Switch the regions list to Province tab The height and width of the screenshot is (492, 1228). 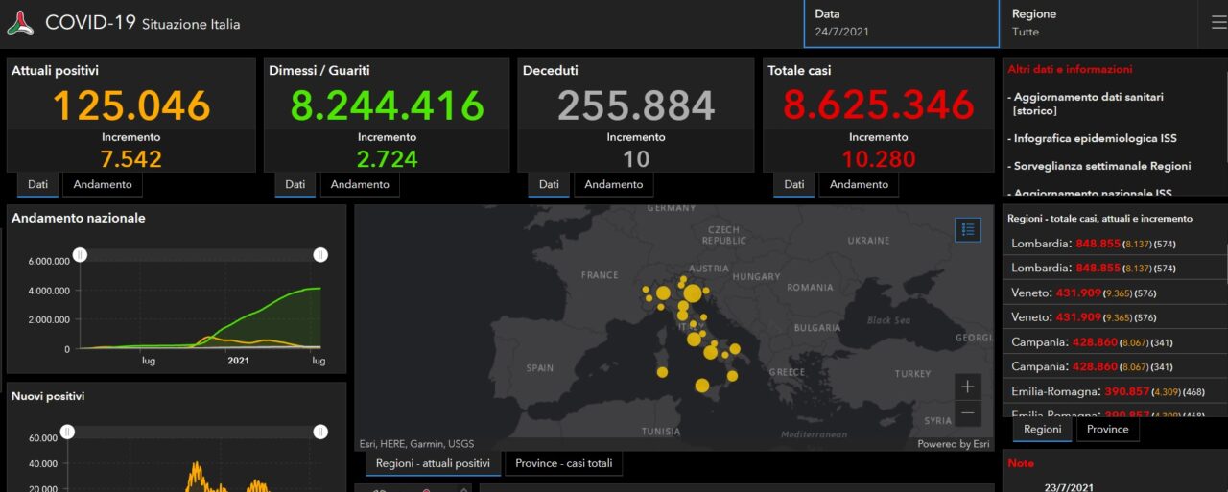coord(1107,430)
